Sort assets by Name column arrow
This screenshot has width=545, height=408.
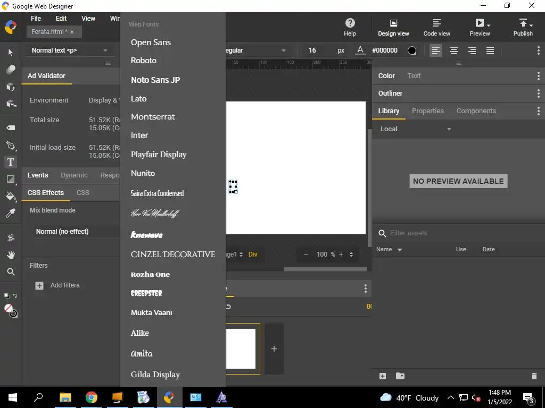coord(400,250)
